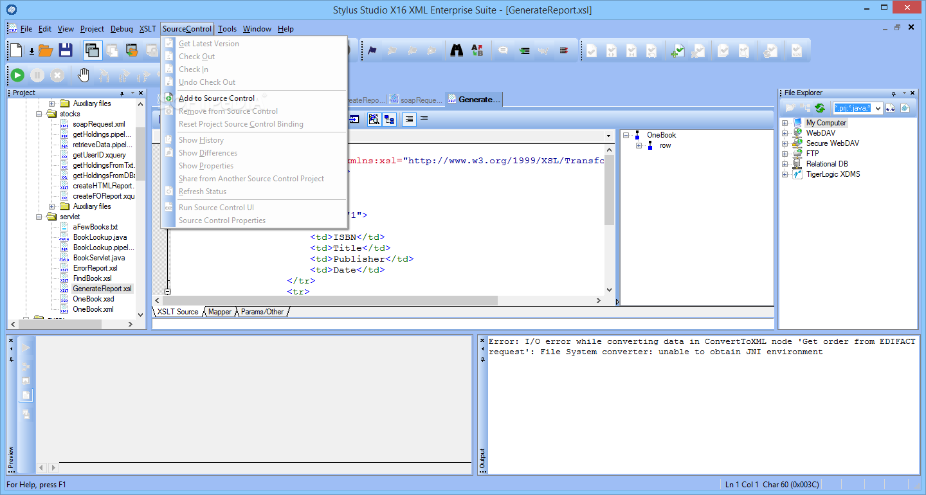Click the comment bubble toolbar icon

click(x=504, y=50)
